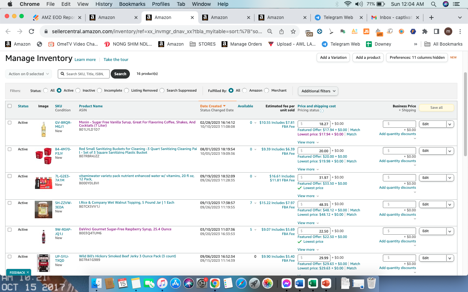Select 'Merchant' under Fulfilled By

pyautogui.click(x=267, y=91)
